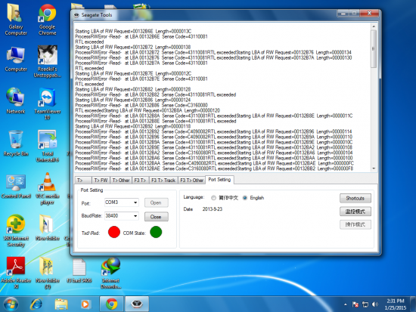Expand the BaudRate 38400 dropdown
Viewport: 416px width, 312px height.
pos(135,216)
